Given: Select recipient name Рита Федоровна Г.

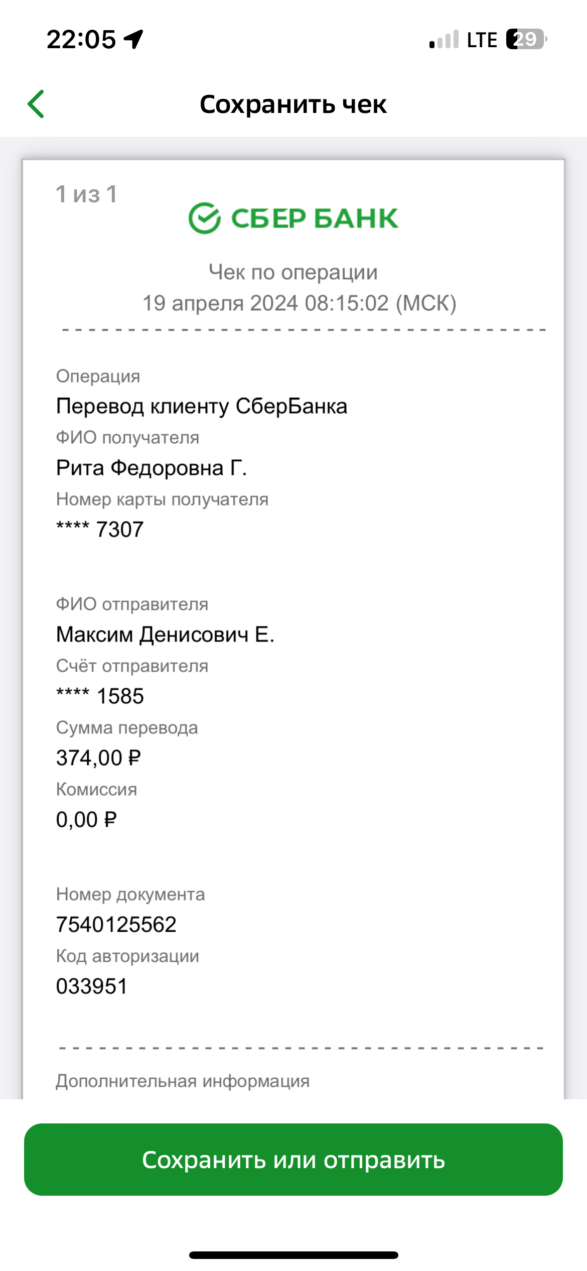Looking at the screenshot, I should 152,468.
